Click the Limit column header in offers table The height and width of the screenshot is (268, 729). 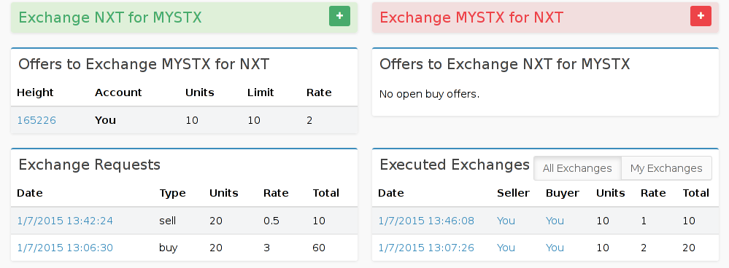point(261,92)
